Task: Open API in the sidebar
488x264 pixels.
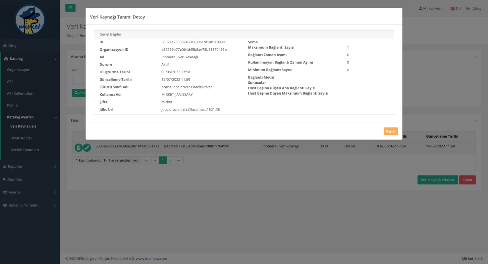Action: (x=10, y=81)
